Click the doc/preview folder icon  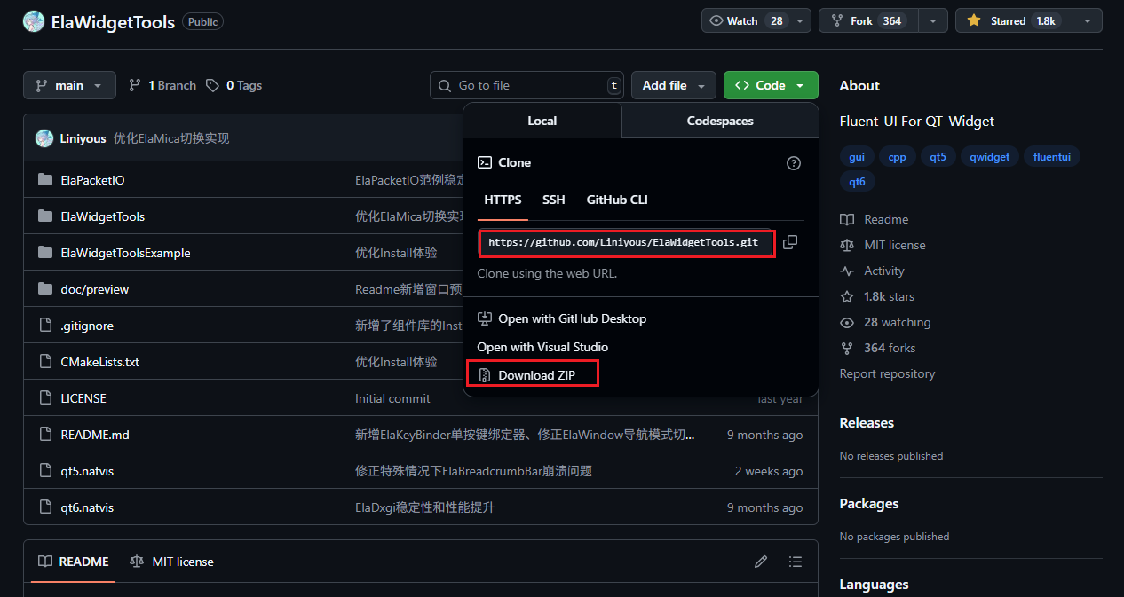(45, 289)
